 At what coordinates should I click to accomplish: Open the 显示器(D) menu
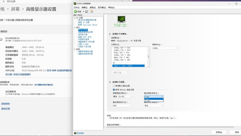point(102,7)
